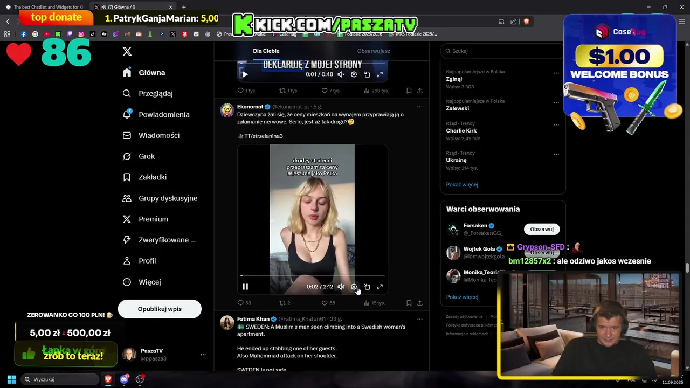Open Brave browser from the taskbar
Image resolution: width=690 pixels, height=388 pixels.
108,379
